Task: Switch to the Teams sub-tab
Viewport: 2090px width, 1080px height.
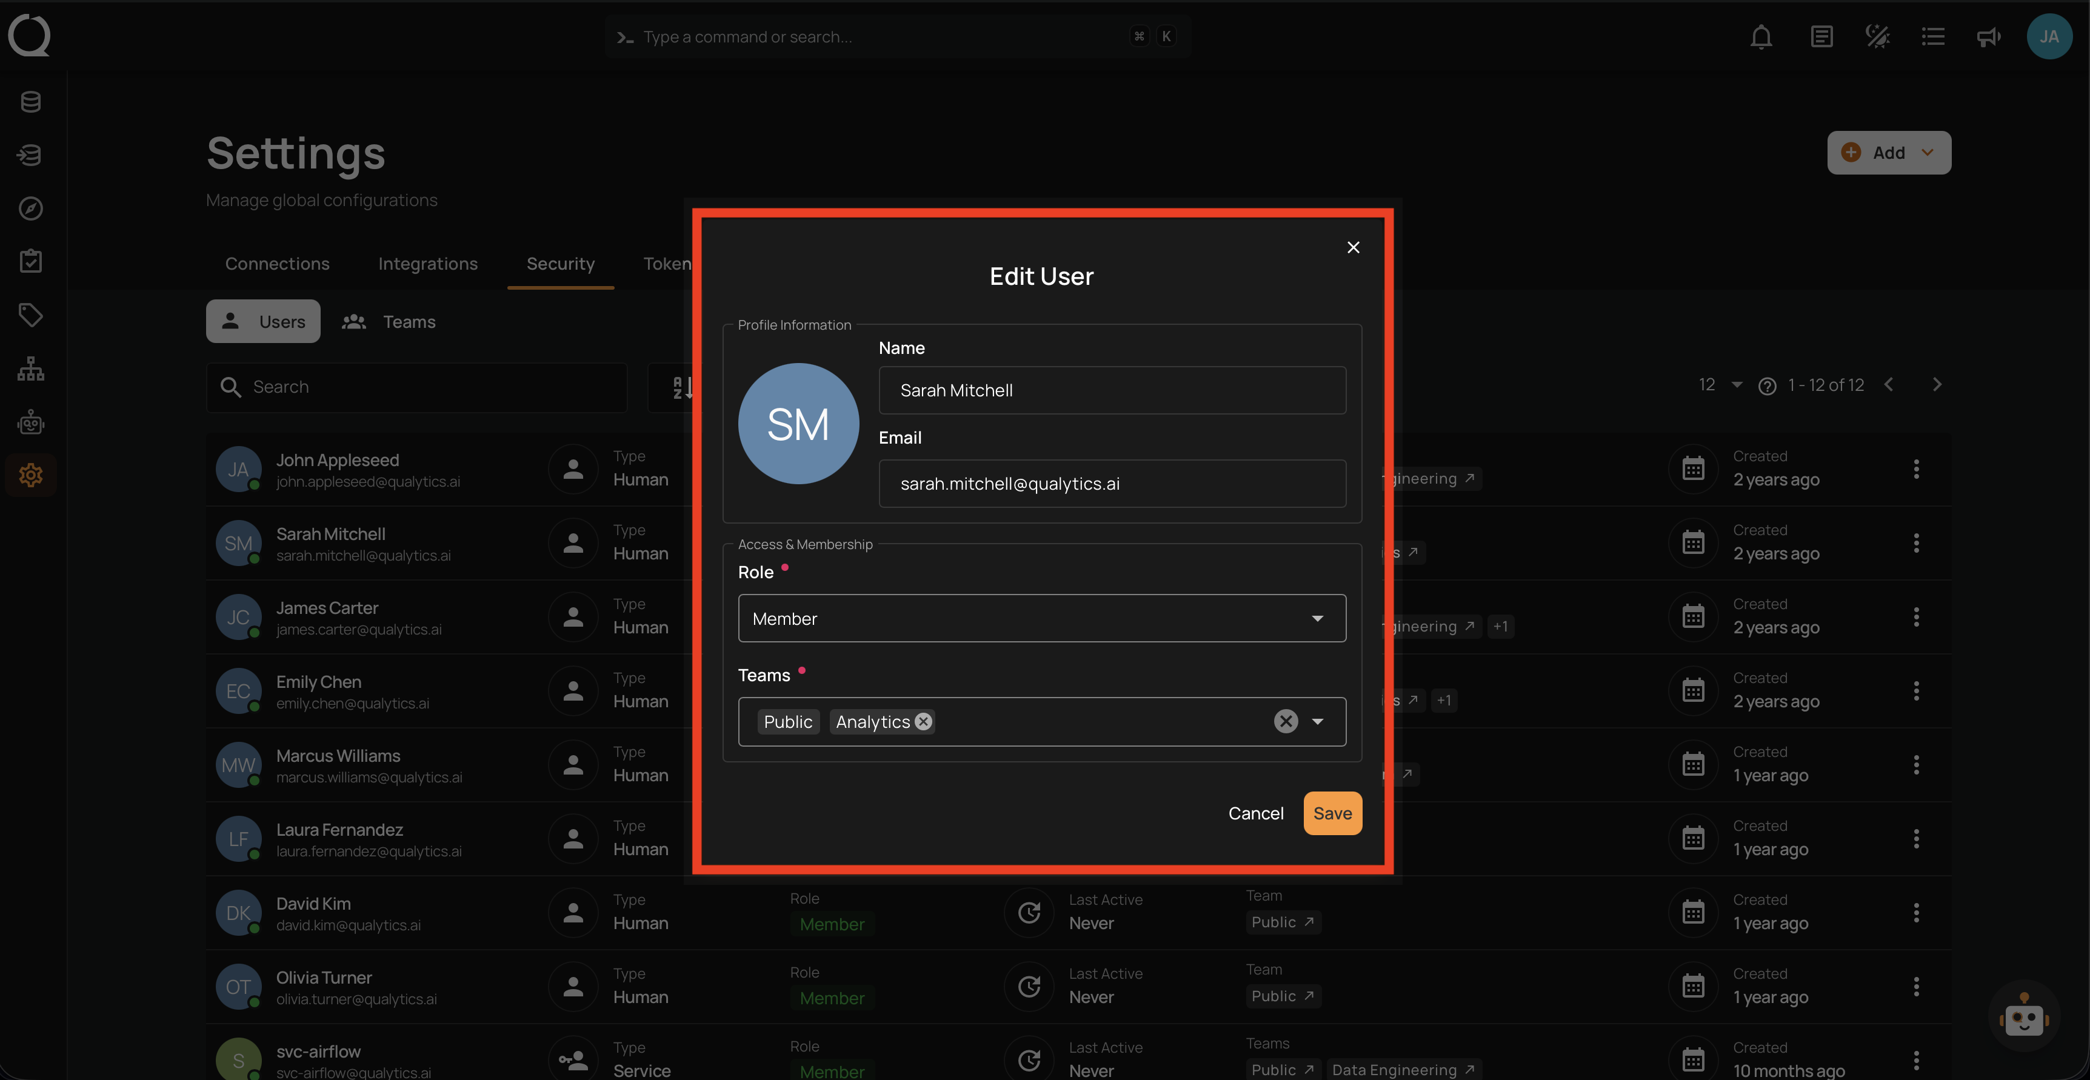Action: tap(389, 321)
